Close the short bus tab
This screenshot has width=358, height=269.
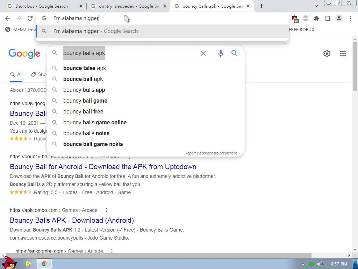81,6
